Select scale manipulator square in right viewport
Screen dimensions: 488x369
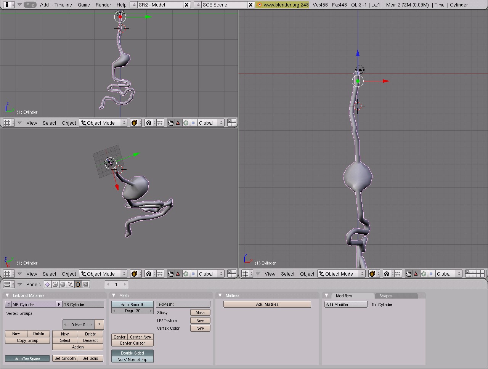[x=431, y=274]
